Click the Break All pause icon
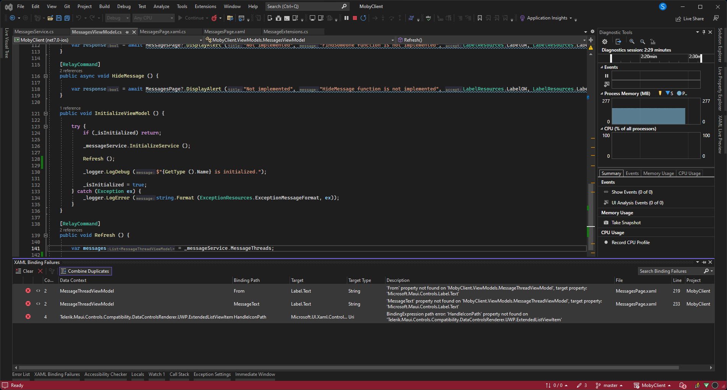This screenshot has width=727, height=390. pyautogui.click(x=346, y=18)
